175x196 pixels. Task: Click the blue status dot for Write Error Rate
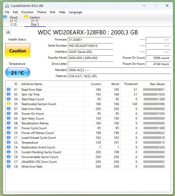(x=9, y=166)
